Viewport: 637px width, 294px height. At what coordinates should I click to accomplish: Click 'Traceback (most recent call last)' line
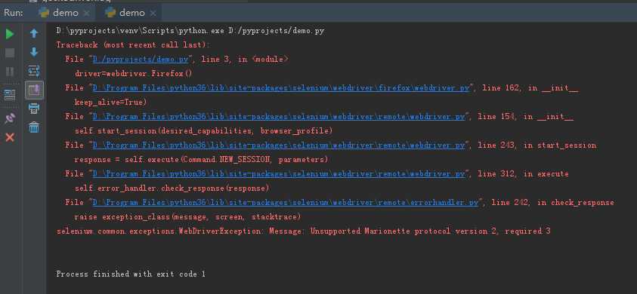pos(134,45)
